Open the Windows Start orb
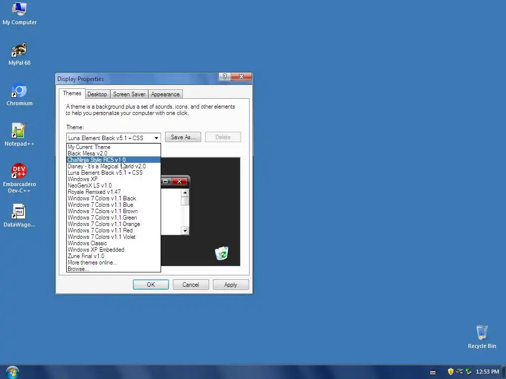This screenshot has height=379, width=506. [x=12, y=372]
